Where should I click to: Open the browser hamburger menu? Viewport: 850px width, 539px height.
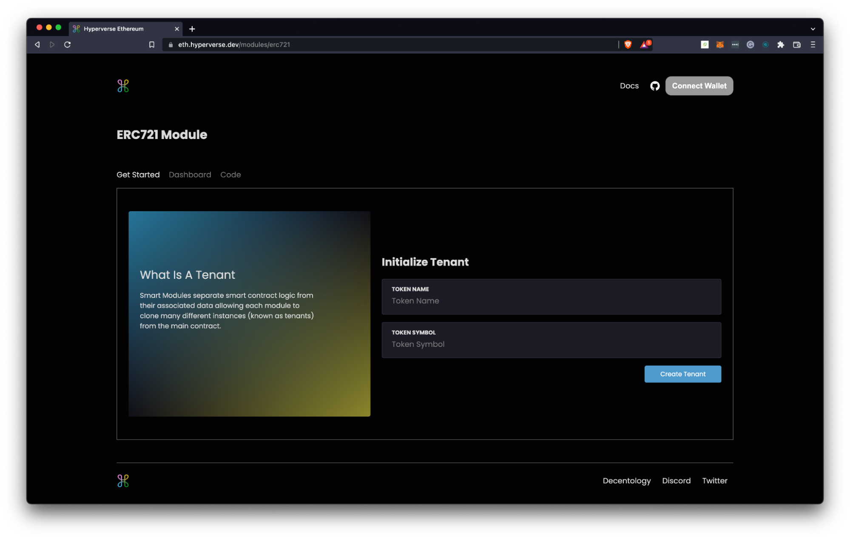813,45
